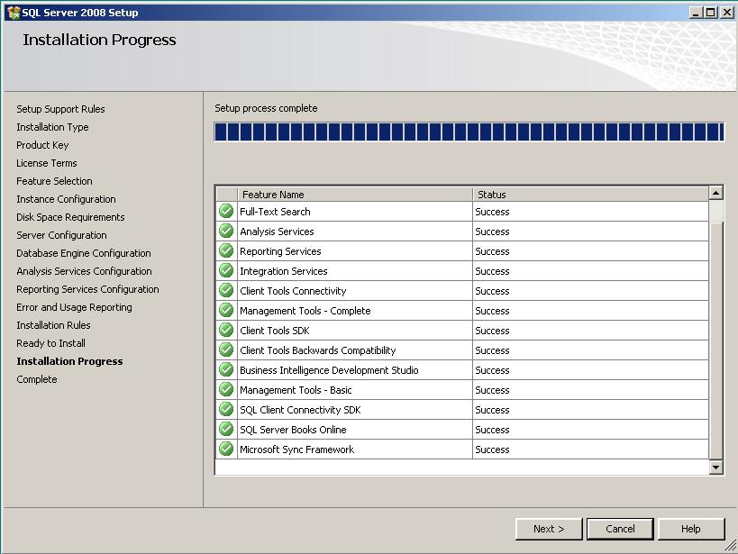Select Installation Type step
Screen dimensions: 738x554
[x=52, y=127]
